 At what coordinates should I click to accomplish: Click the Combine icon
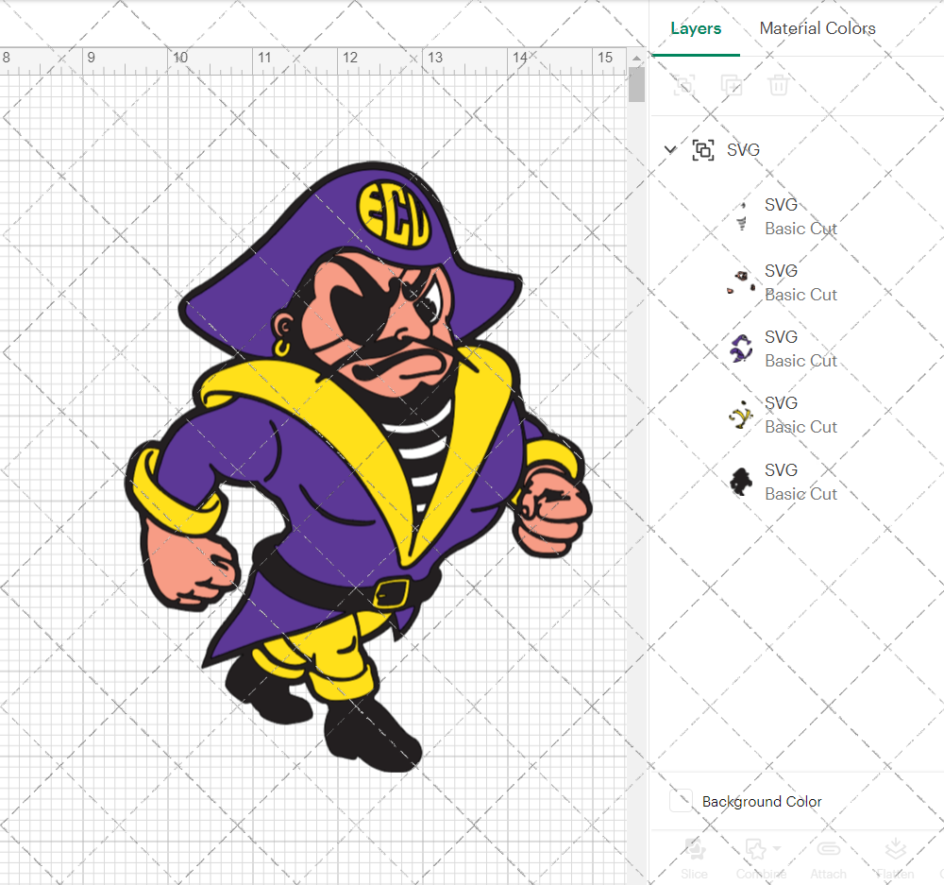[756, 849]
